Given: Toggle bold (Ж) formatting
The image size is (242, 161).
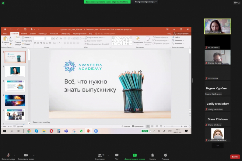Looking at the screenshot, I should (35, 43).
